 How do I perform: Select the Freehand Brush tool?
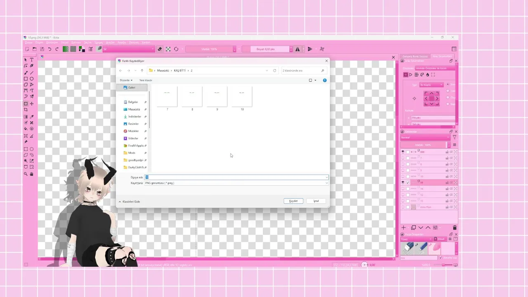[26, 73]
